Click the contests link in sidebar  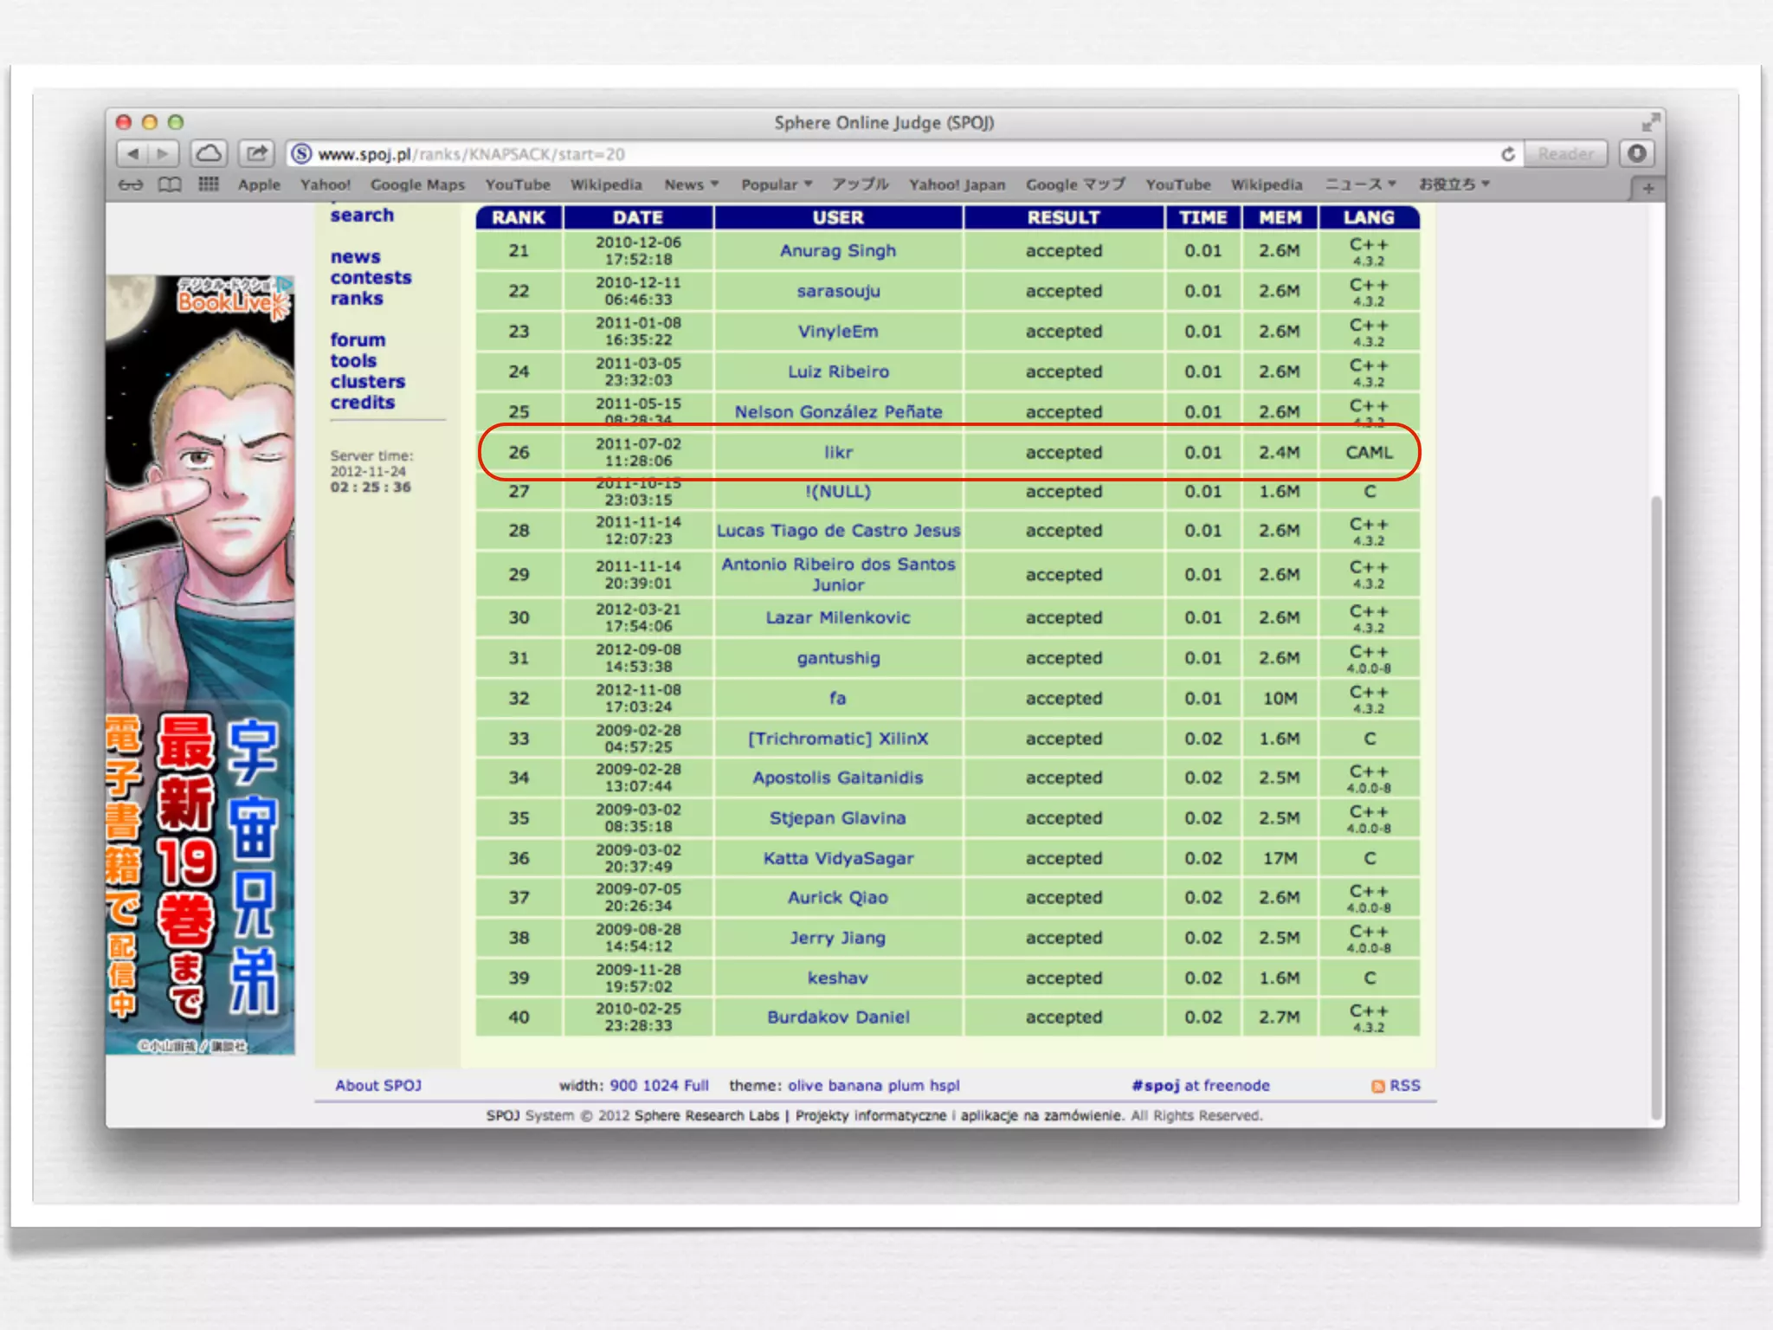tap(371, 278)
